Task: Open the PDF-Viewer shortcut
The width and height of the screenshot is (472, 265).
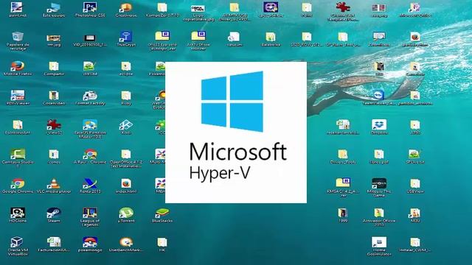Action: pyautogui.click(x=18, y=97)
